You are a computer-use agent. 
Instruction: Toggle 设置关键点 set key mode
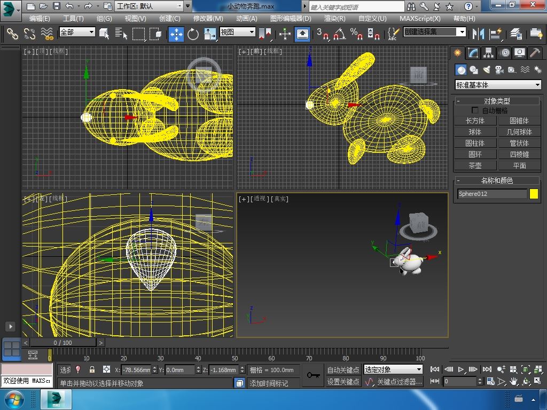[343, 382]
